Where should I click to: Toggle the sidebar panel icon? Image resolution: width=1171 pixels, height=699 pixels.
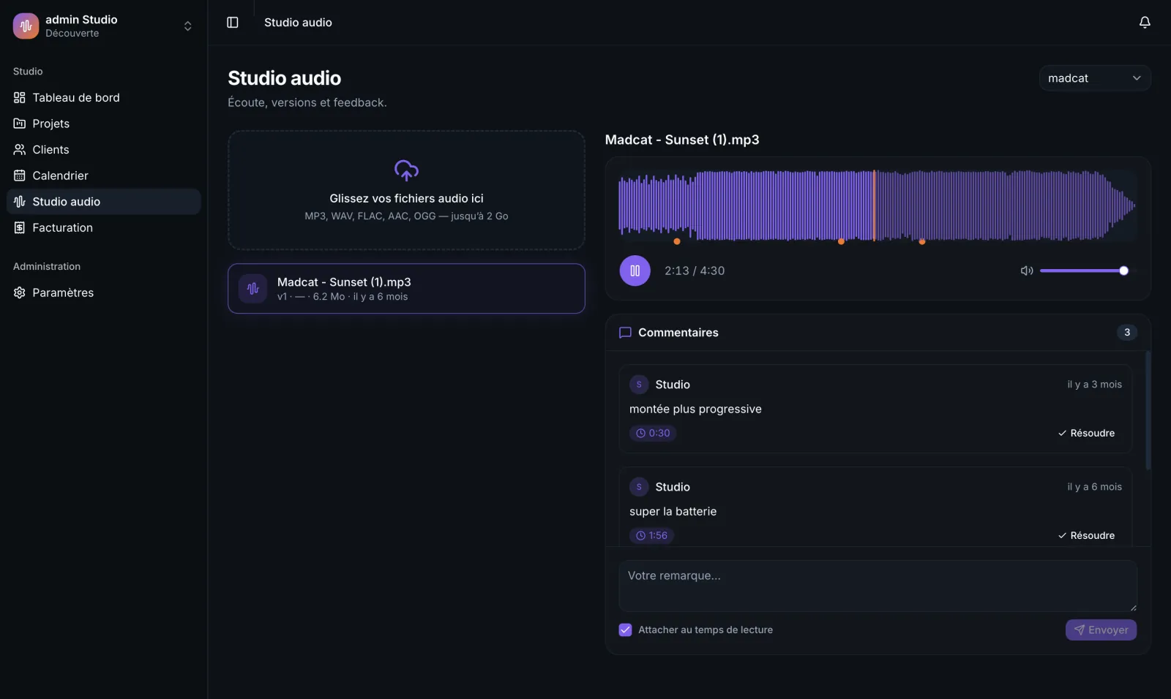(233, 23)
